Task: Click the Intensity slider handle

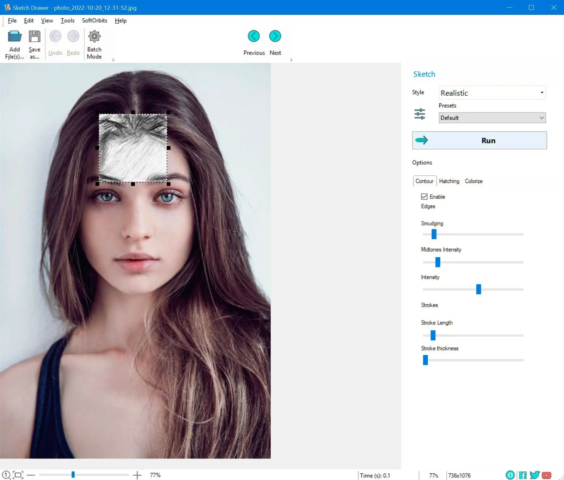Action: [x=479, y=289]
